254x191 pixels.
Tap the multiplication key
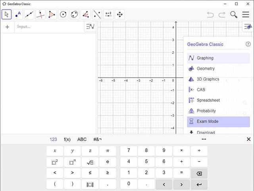click(x=181, y=151)
